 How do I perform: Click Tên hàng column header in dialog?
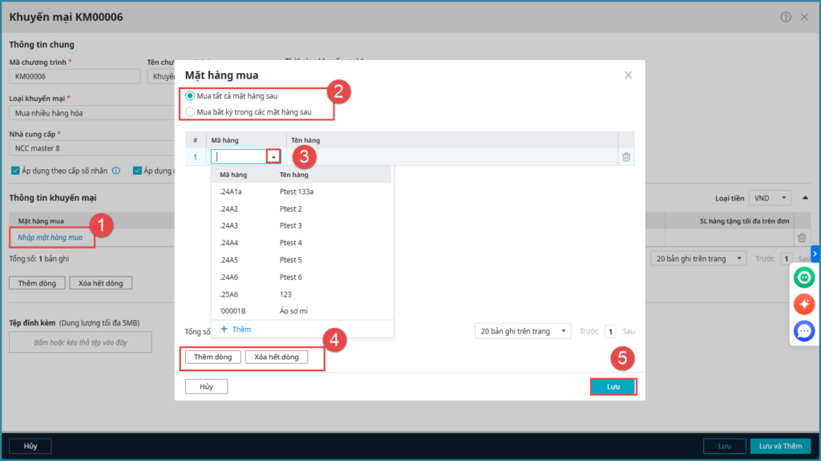coord(305,140)
